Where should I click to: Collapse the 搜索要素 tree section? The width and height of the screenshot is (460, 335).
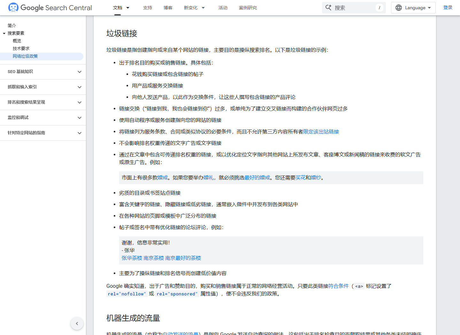tap(4, 33)
